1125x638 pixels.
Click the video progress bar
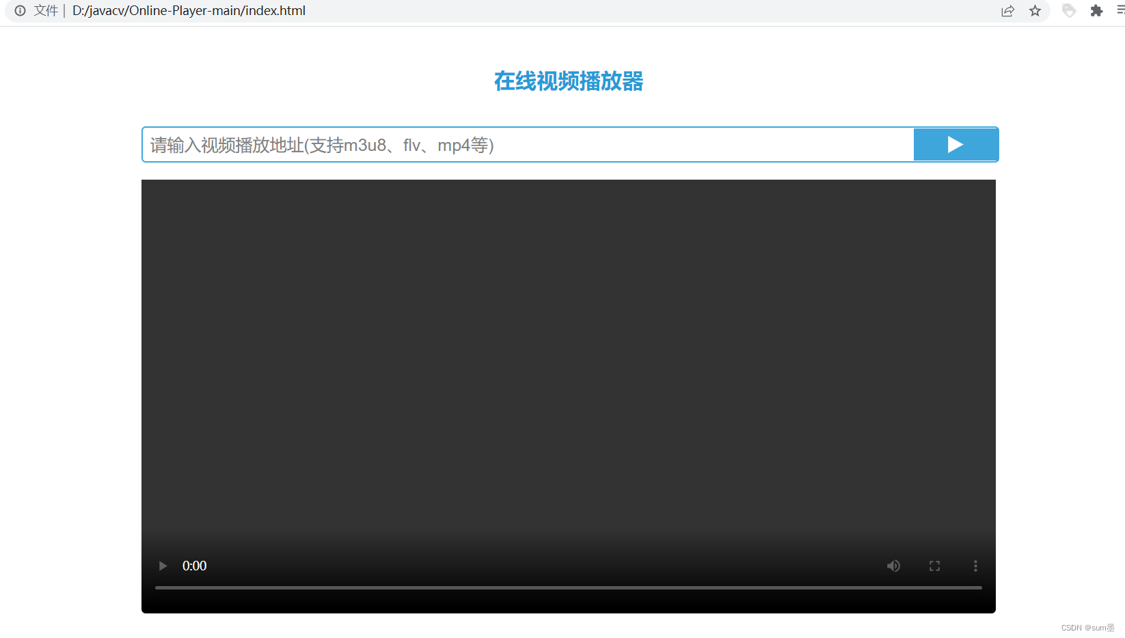[568, 587]
